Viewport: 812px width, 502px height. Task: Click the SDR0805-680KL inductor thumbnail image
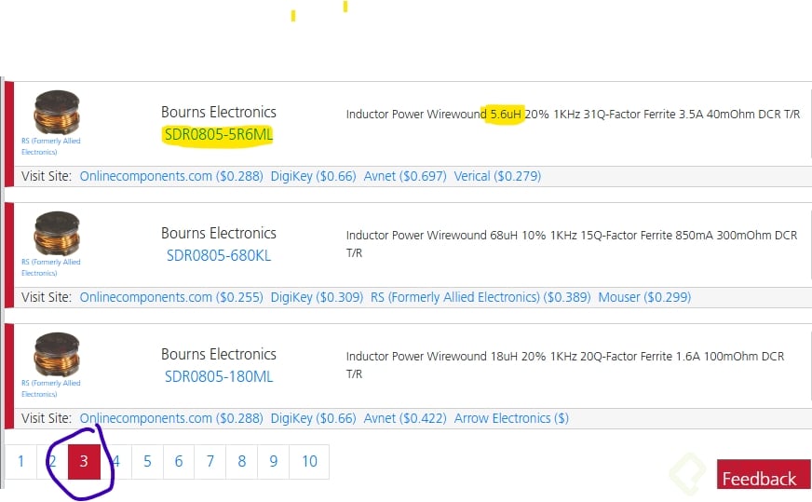click(57, 233)
